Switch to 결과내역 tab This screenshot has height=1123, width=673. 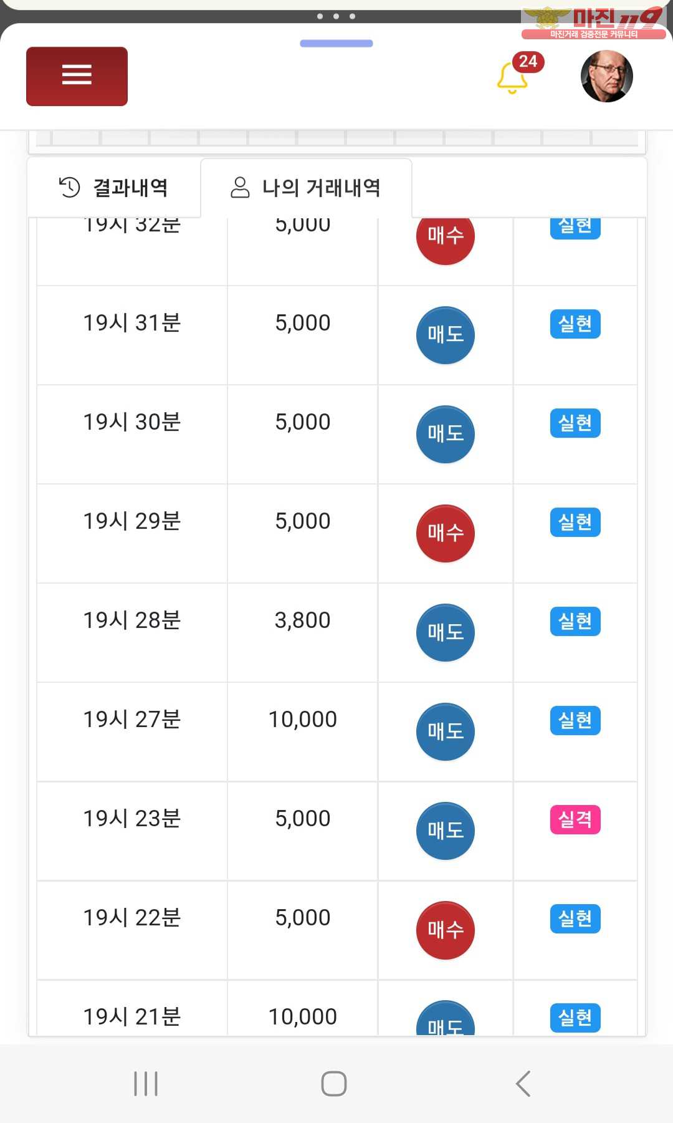coord(113,187)
